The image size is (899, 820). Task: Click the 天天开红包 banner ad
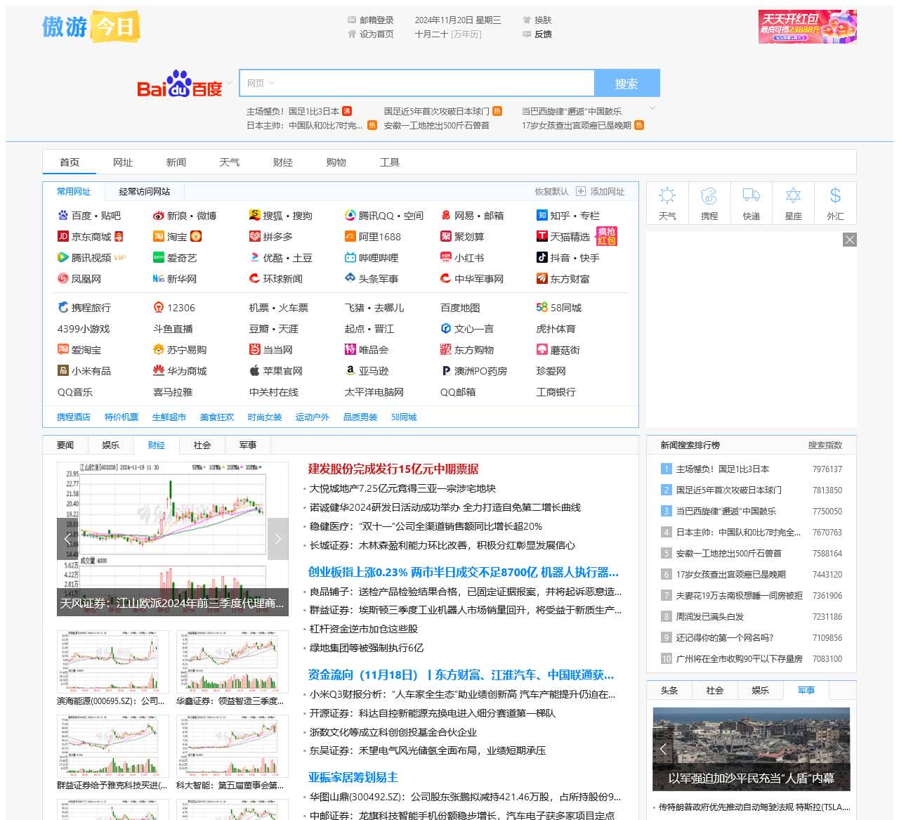[x=808, y=27]
